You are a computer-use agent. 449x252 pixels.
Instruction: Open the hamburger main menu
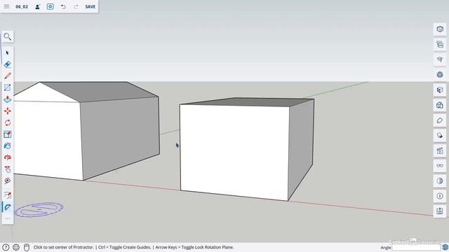[6, 6]
